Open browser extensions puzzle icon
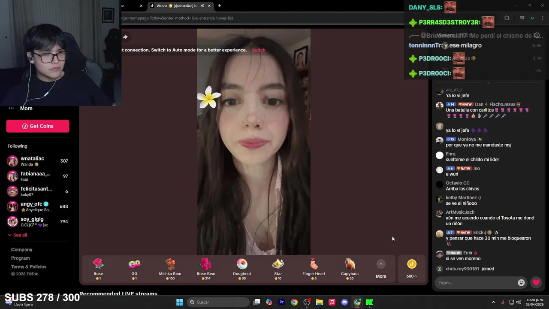Image resolution: width=549 pixels, height=309 pixels. [x=507, y=18]
